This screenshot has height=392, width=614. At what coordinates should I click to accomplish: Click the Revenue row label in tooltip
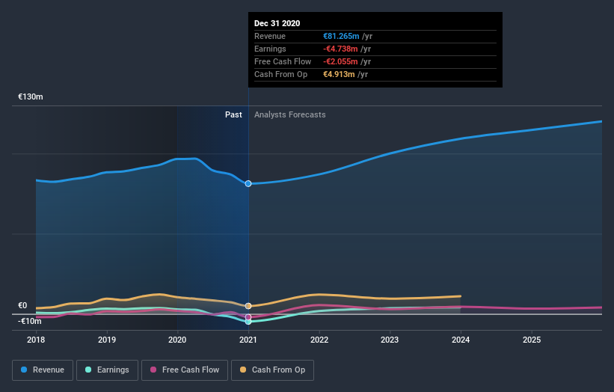point(270,36)
